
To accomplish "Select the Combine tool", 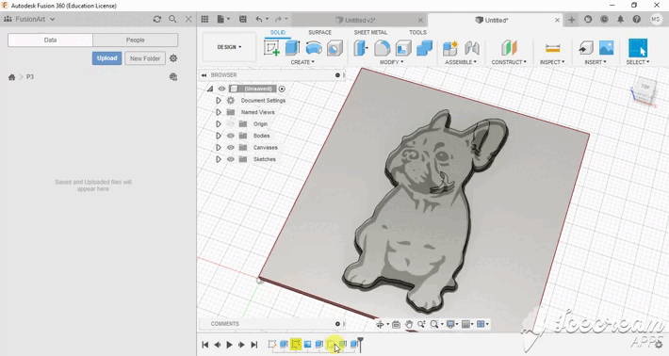I will tap(424, 48).
